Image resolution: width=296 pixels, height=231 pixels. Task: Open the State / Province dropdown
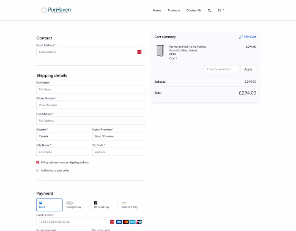118,136
